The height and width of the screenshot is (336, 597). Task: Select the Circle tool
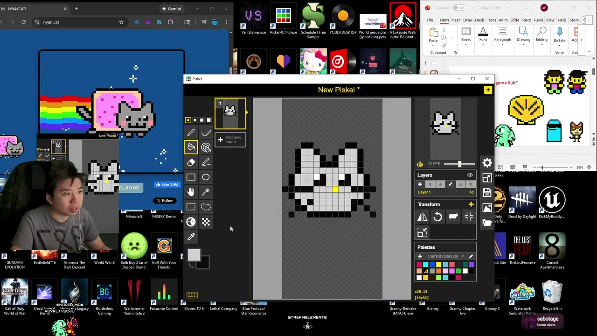coord(206,177)
